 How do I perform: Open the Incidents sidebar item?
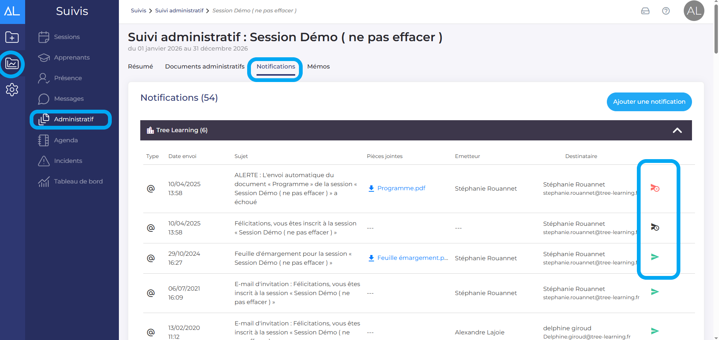tap(68, 161)
